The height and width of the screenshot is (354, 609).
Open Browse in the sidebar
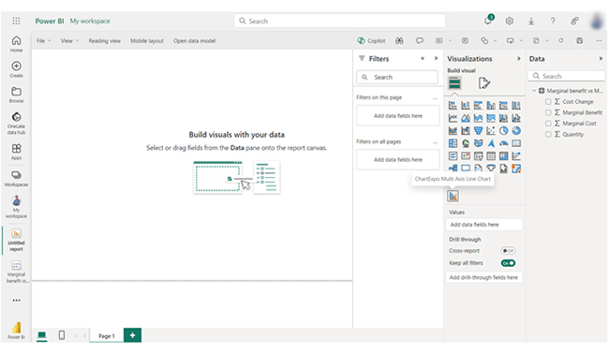tap(16, 95)
